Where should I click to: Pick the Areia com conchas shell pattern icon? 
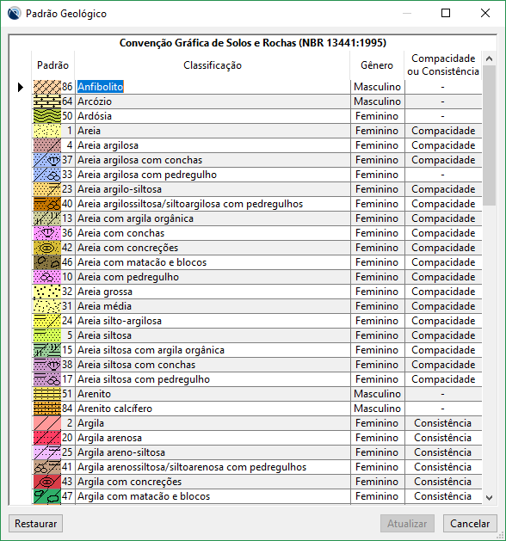pyautogui.click(x=47, y=233)
